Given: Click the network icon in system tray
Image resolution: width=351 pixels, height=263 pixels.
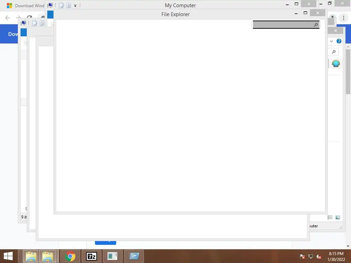Looking at the screenshot, I should 311,256.
